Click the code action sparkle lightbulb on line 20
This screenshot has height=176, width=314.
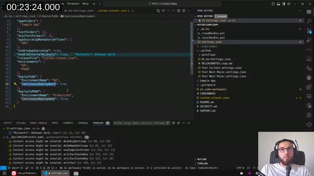pyautogui.click(x=15, y=84)
